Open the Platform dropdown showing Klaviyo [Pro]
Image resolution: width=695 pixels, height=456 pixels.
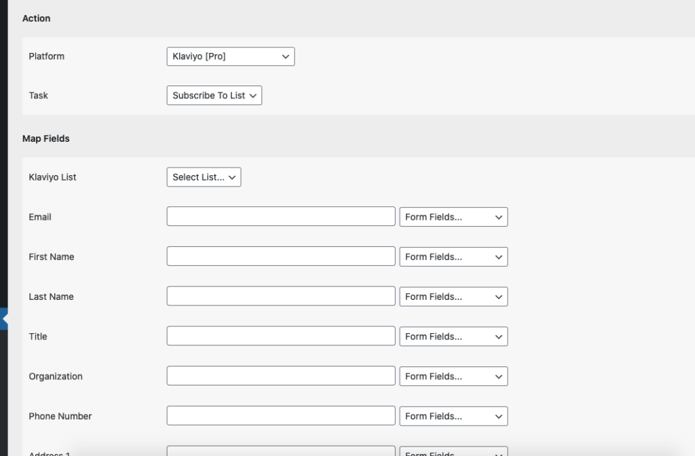click(231, 56)
